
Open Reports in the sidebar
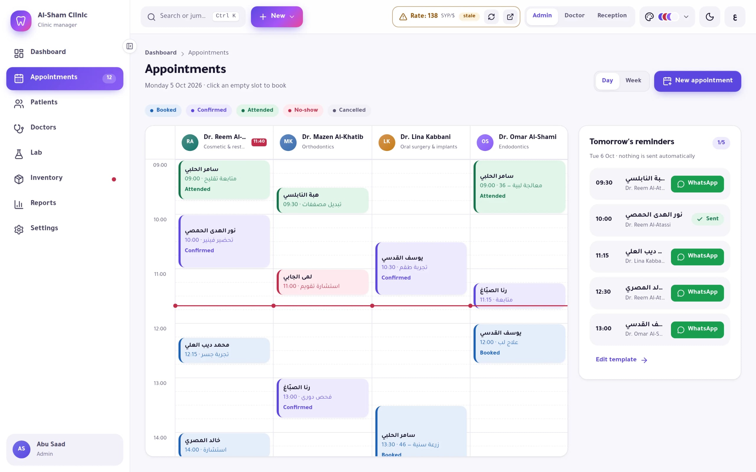click(65, 203)
